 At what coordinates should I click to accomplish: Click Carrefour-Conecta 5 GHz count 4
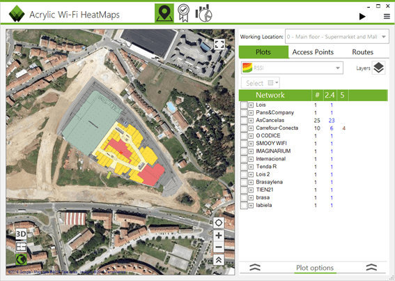coord(343,128)
